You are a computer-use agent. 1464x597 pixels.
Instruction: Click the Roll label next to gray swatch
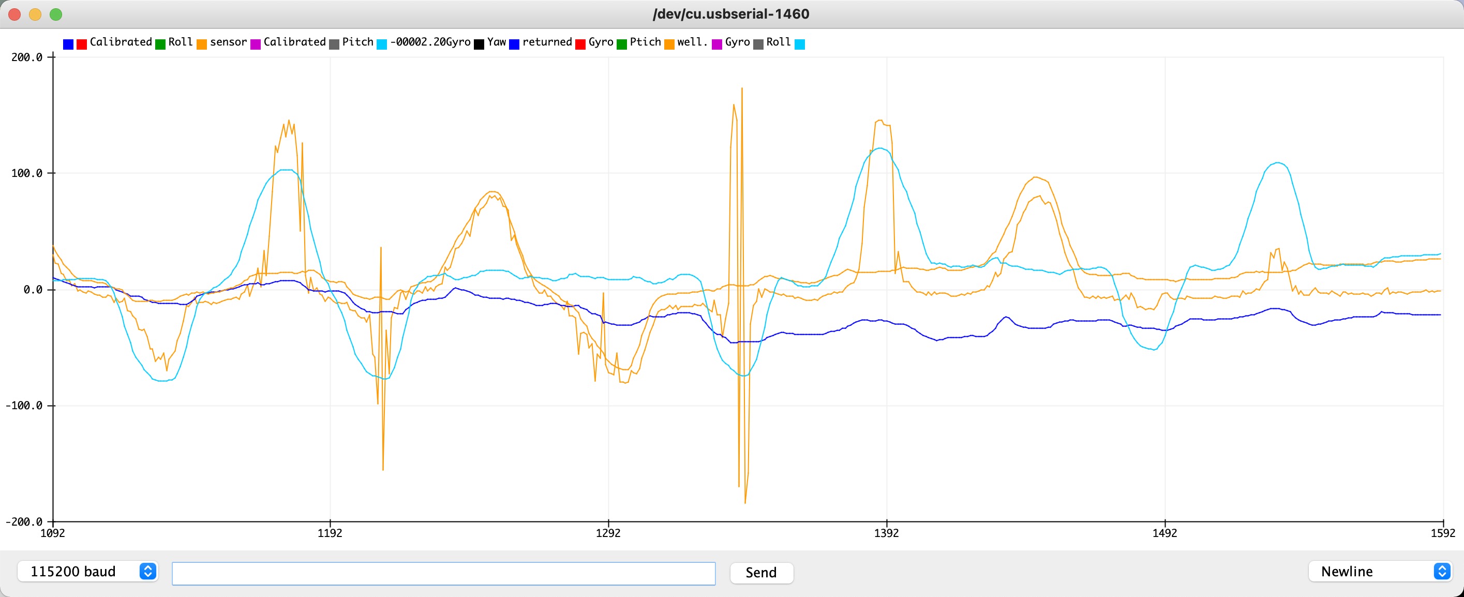tap(779, 42)
